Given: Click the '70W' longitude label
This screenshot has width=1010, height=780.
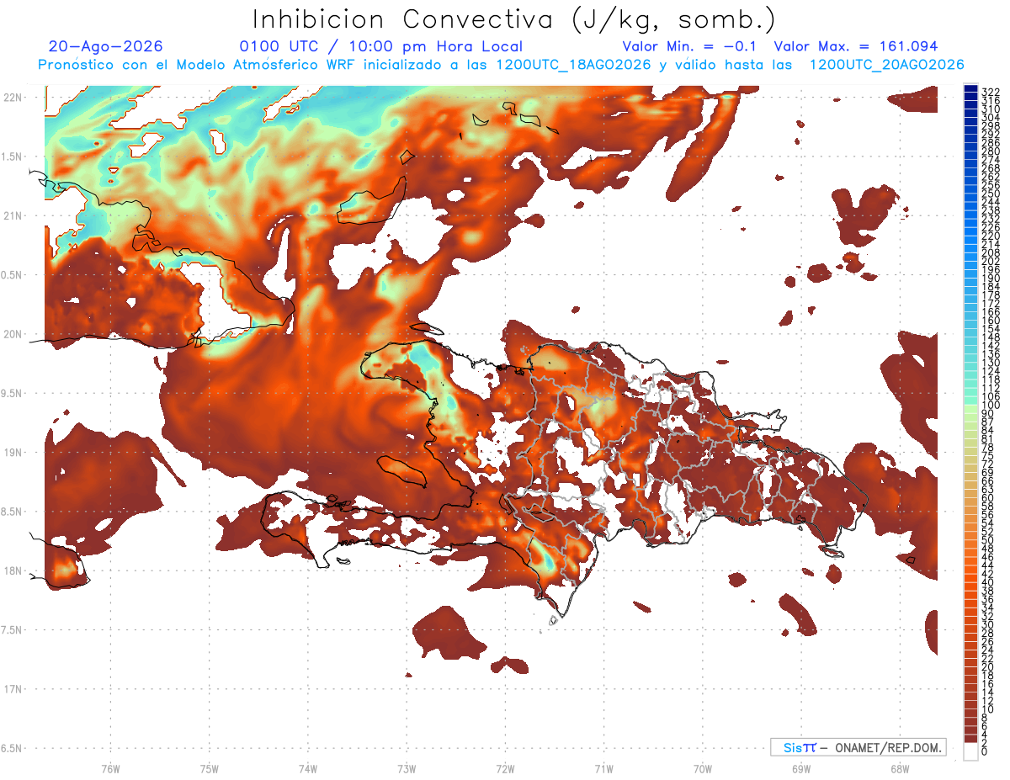Looking at the screenshot, I should tap(702, 768).
